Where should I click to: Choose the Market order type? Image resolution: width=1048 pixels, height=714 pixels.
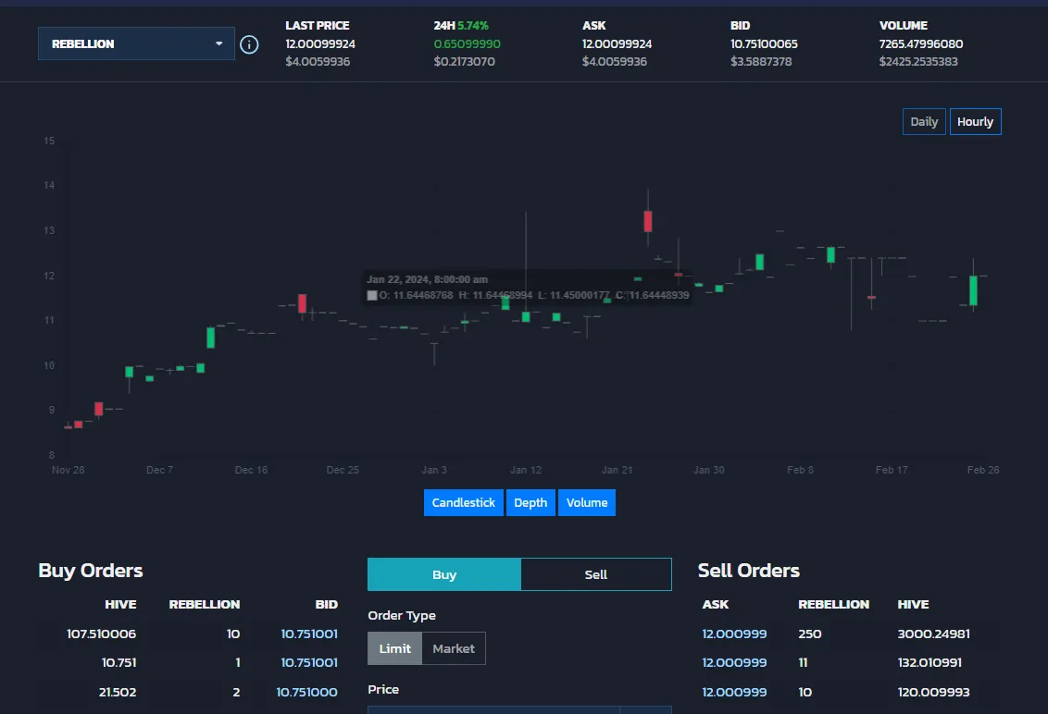click(453, 648)
